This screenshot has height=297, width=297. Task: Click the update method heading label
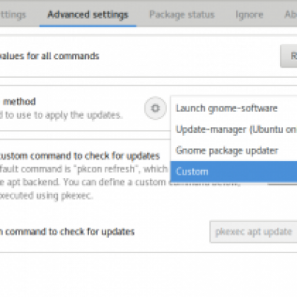click(x=19, y=102)
